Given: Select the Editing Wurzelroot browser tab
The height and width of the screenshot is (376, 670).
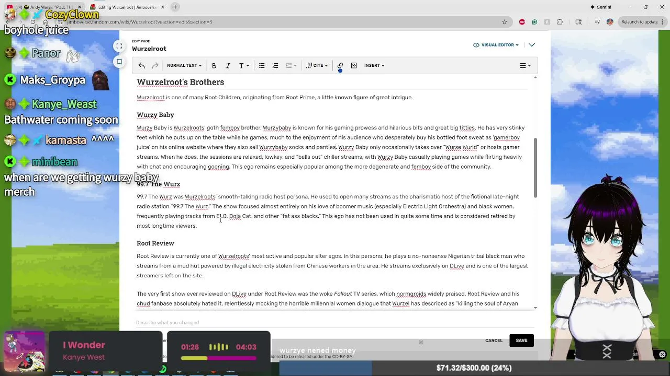Looking at the screenshot, I should (x=126, y=7).
